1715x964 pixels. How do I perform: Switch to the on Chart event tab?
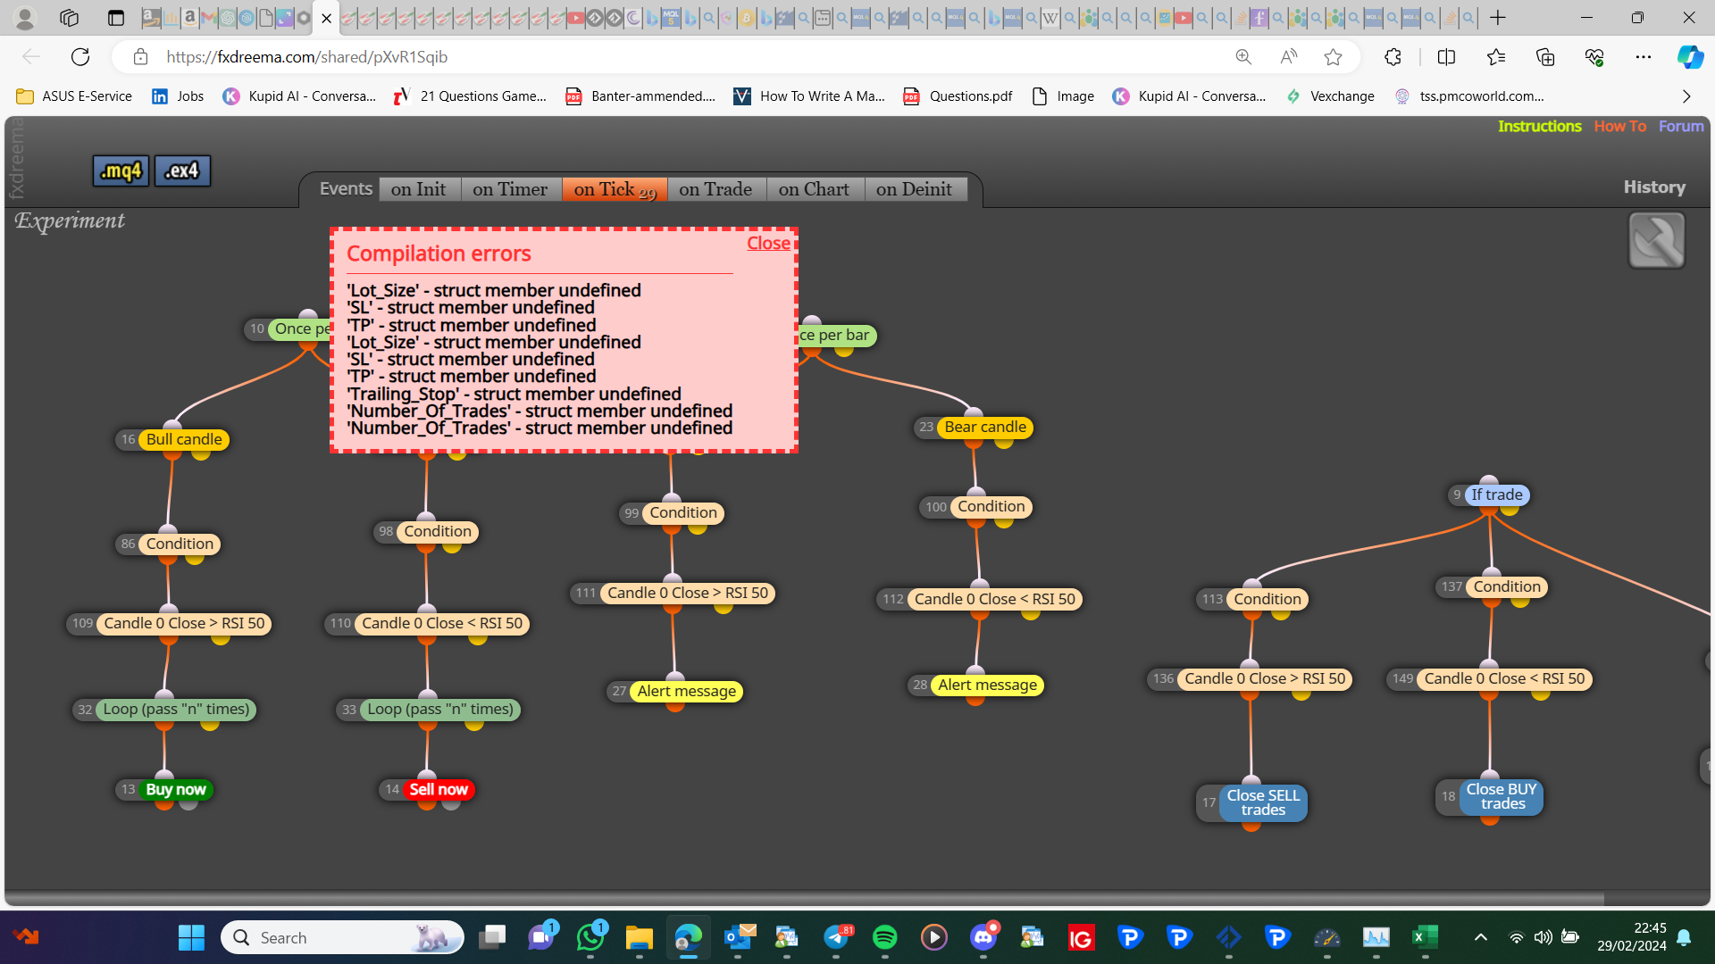(814, 189)
